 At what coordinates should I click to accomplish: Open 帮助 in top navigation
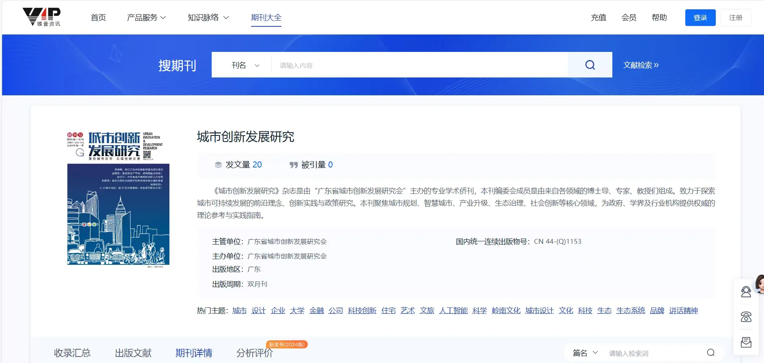tap(659, 17)
